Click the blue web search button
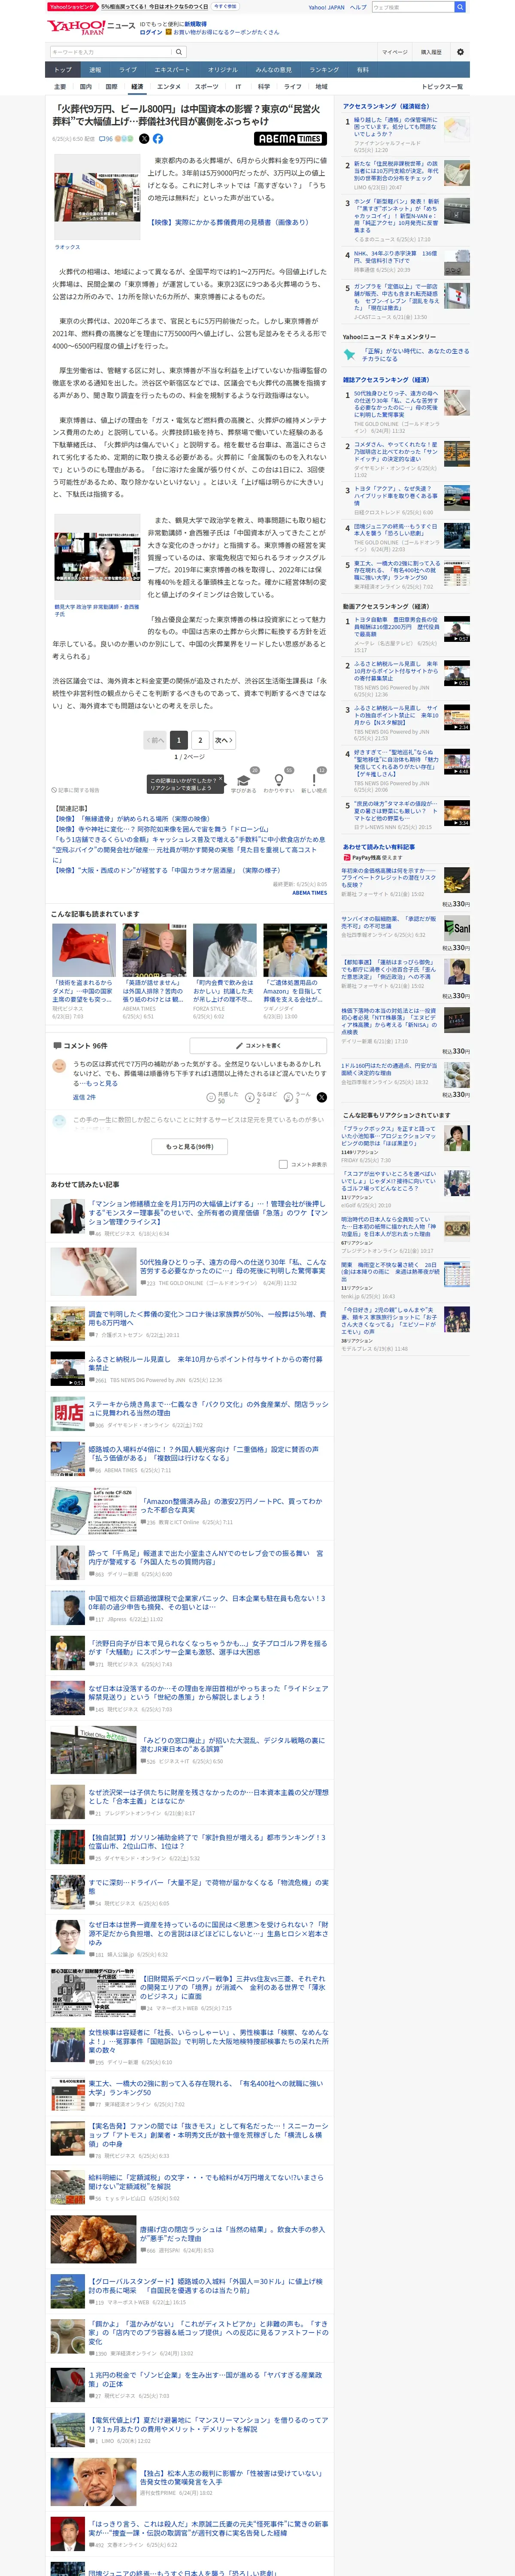The width and height of the screenshot is (515, 2576). (460, 7)
